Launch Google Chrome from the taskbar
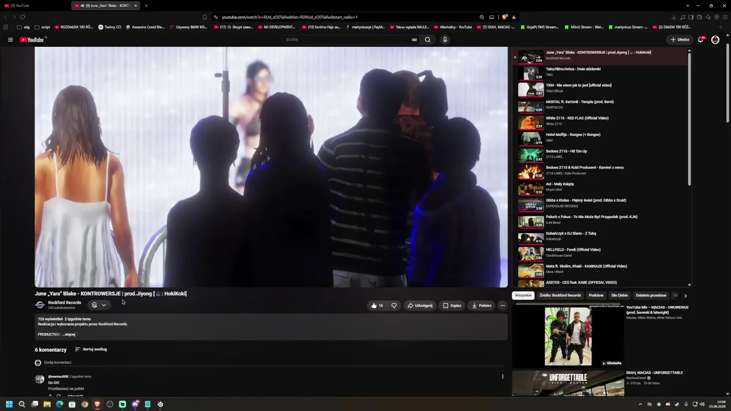This screenshot has height=411, width=731. [85, 404]
